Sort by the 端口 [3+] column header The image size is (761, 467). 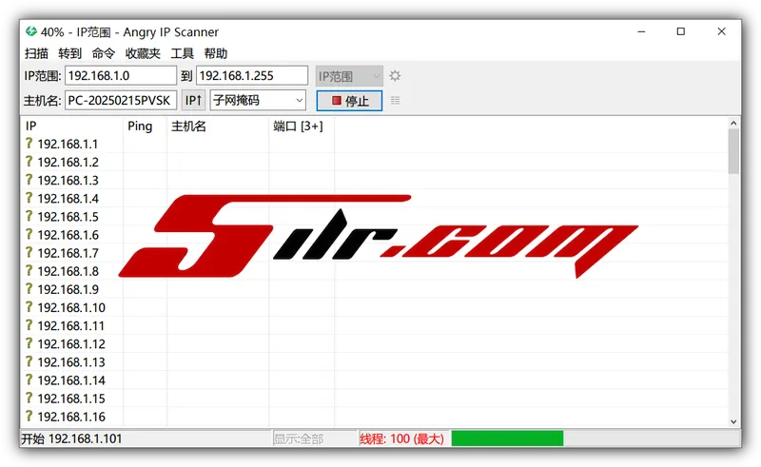coord(302,126)
